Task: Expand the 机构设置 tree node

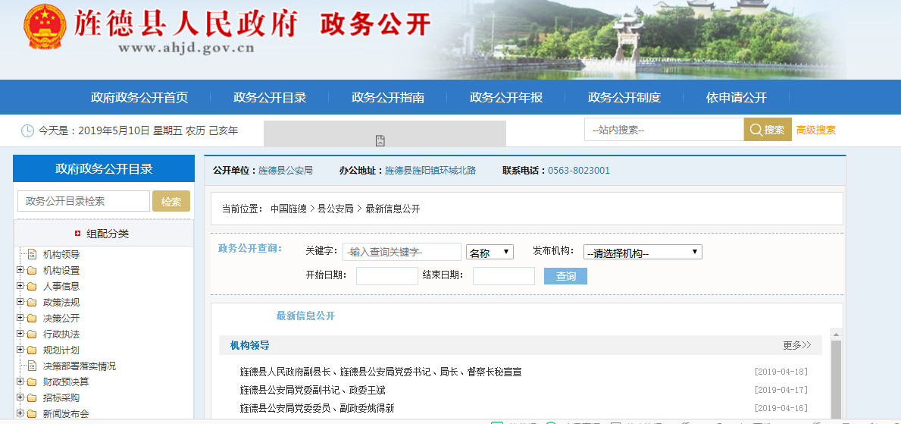Action: click(20, 271)
